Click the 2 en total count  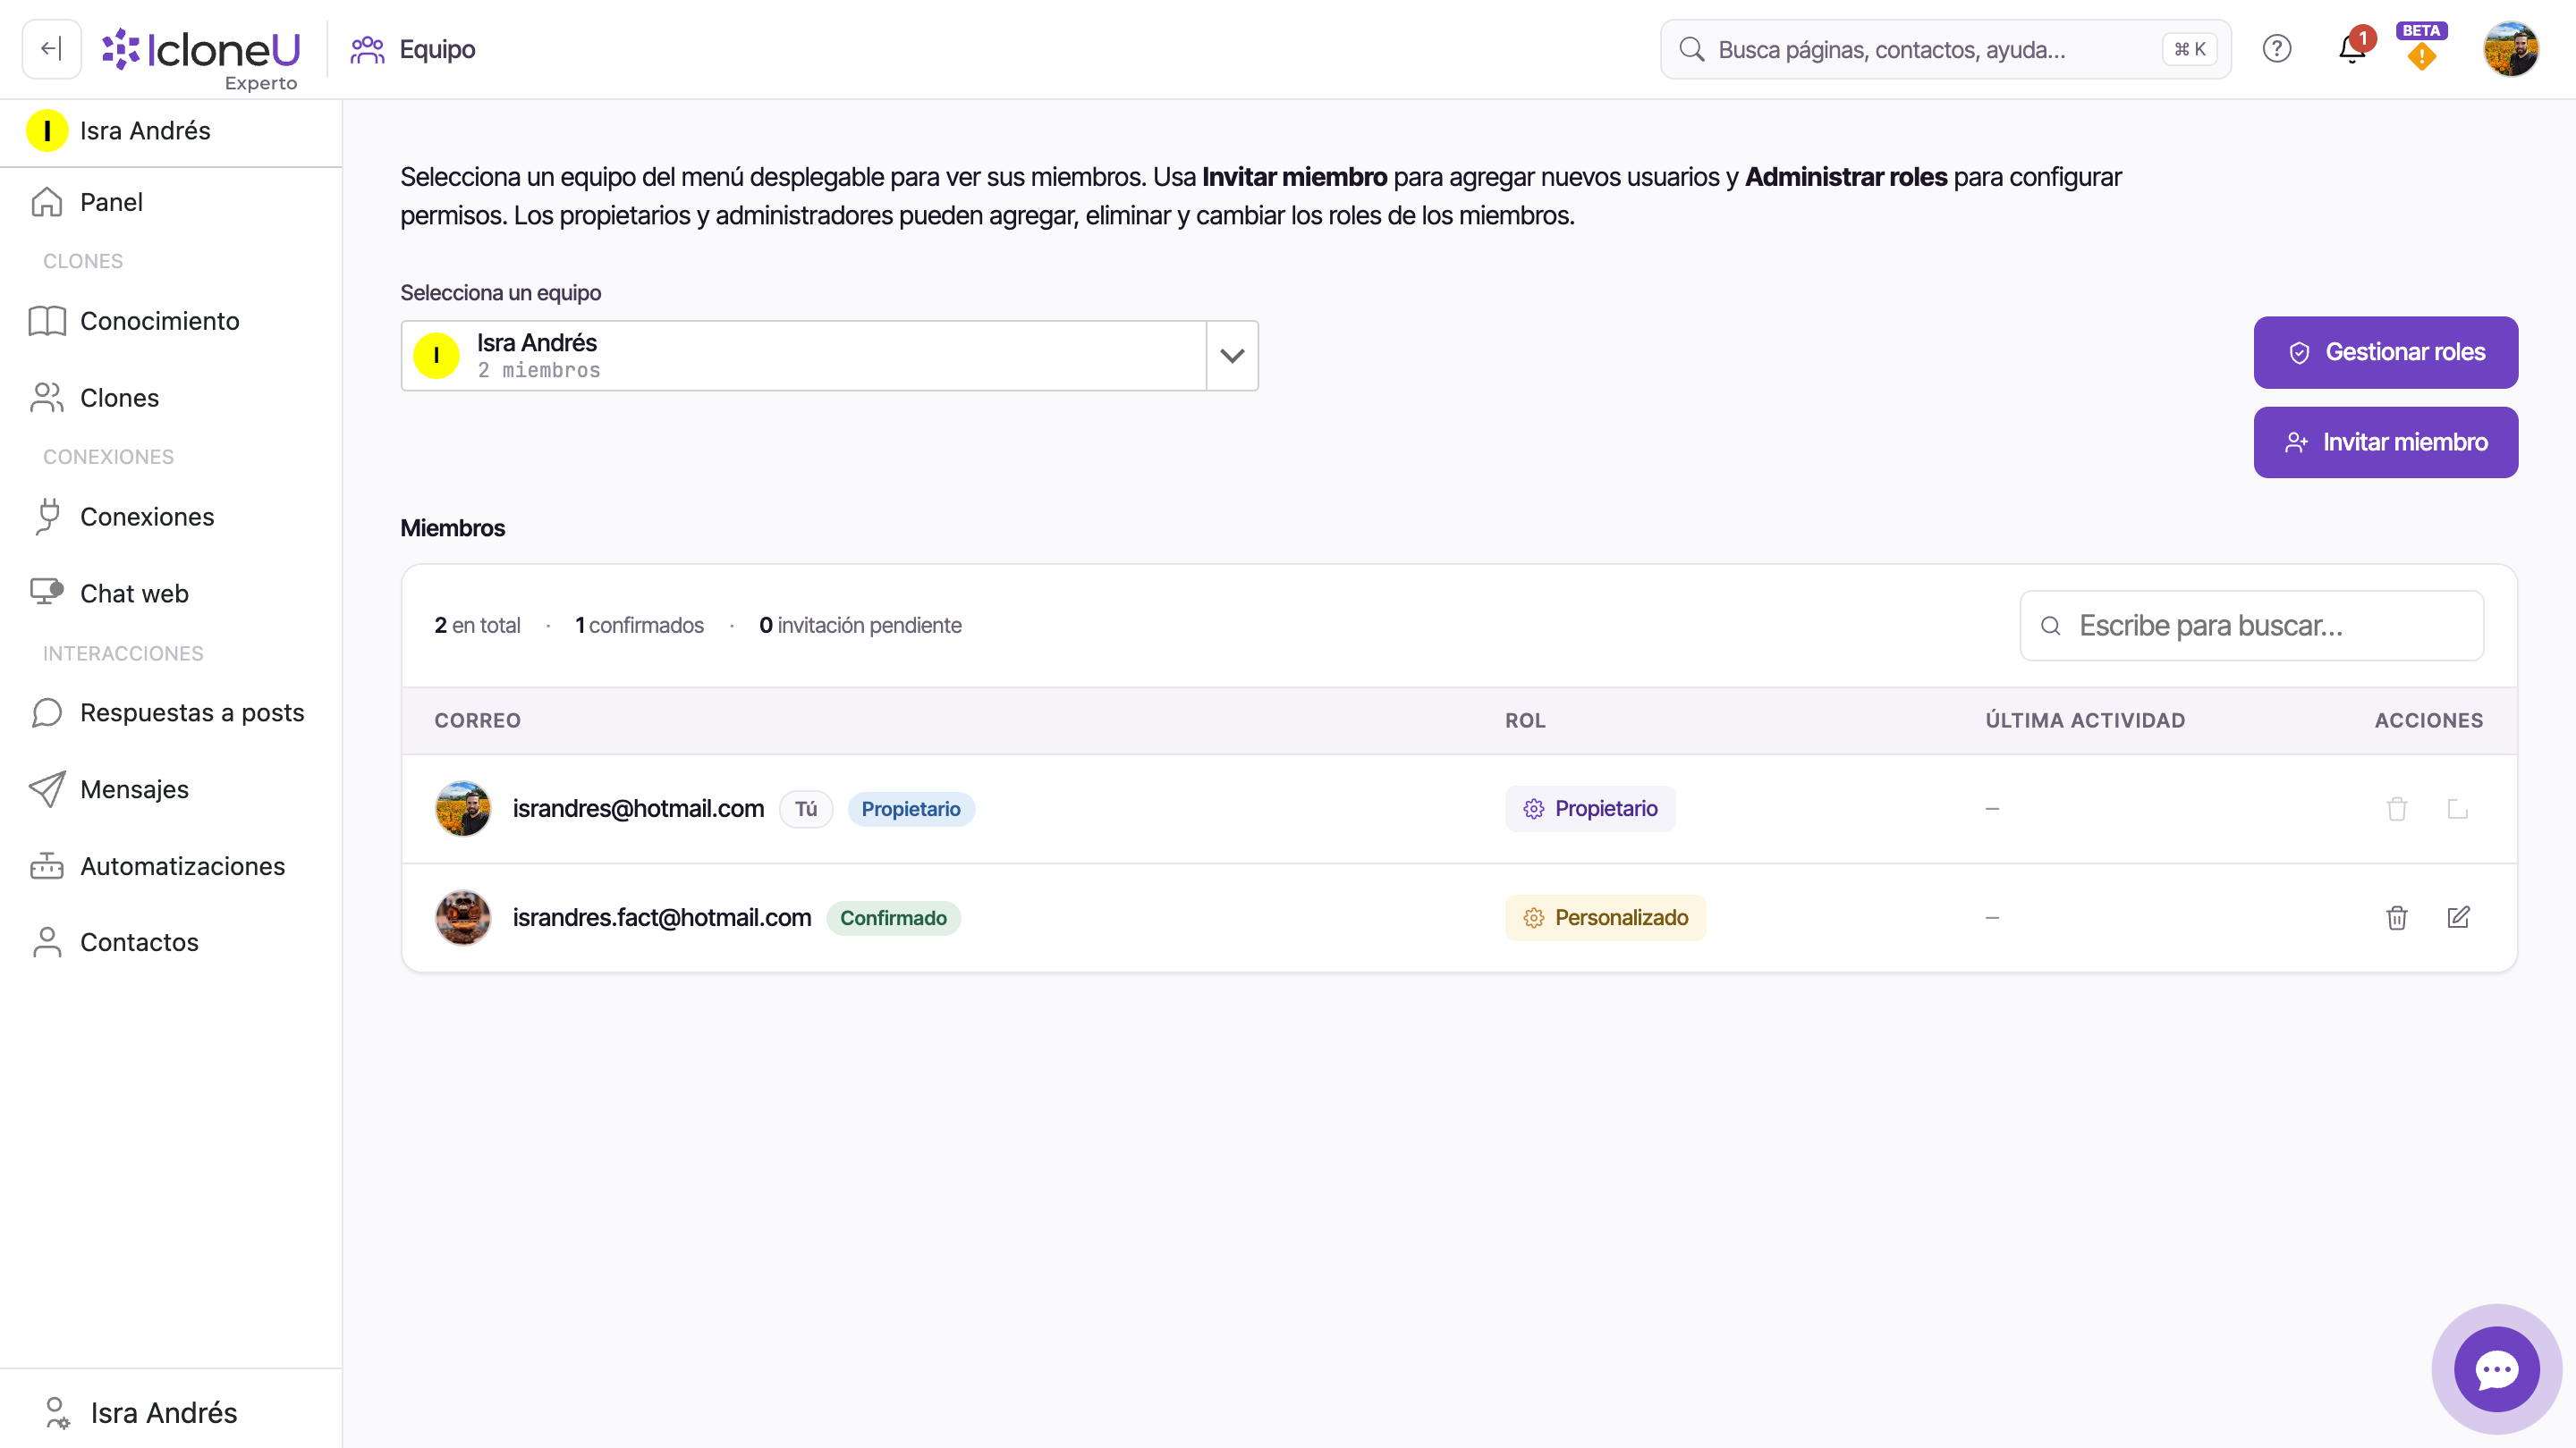click(477, 626)
